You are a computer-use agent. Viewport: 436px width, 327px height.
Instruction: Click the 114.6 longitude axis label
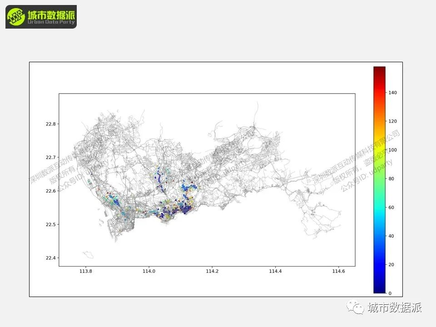point(338,271)
